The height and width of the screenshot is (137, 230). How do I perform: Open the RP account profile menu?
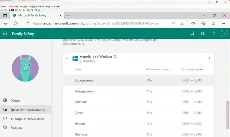coord(224,34)
